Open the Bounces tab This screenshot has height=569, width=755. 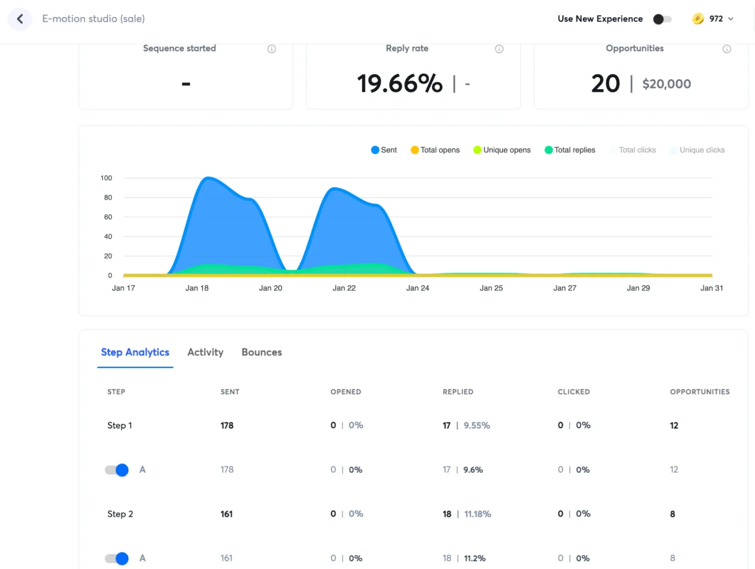click(262, 352)
